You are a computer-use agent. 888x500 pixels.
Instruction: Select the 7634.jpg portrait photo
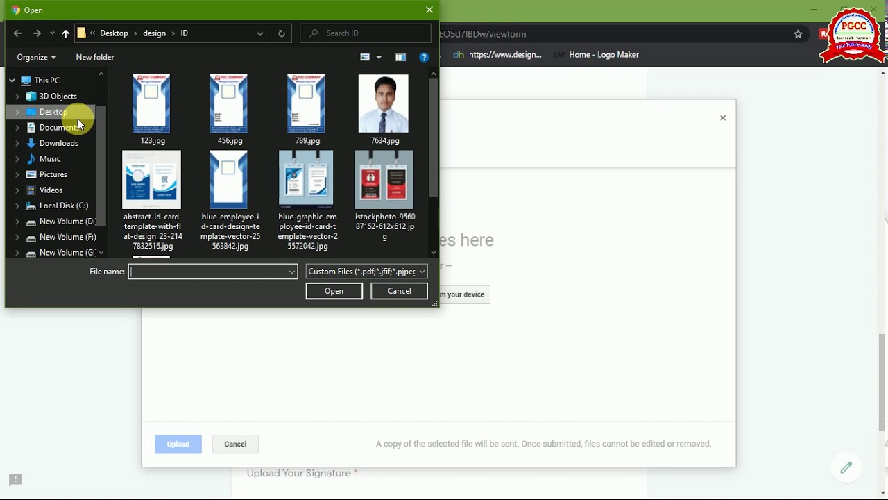[x=384, y=110]
